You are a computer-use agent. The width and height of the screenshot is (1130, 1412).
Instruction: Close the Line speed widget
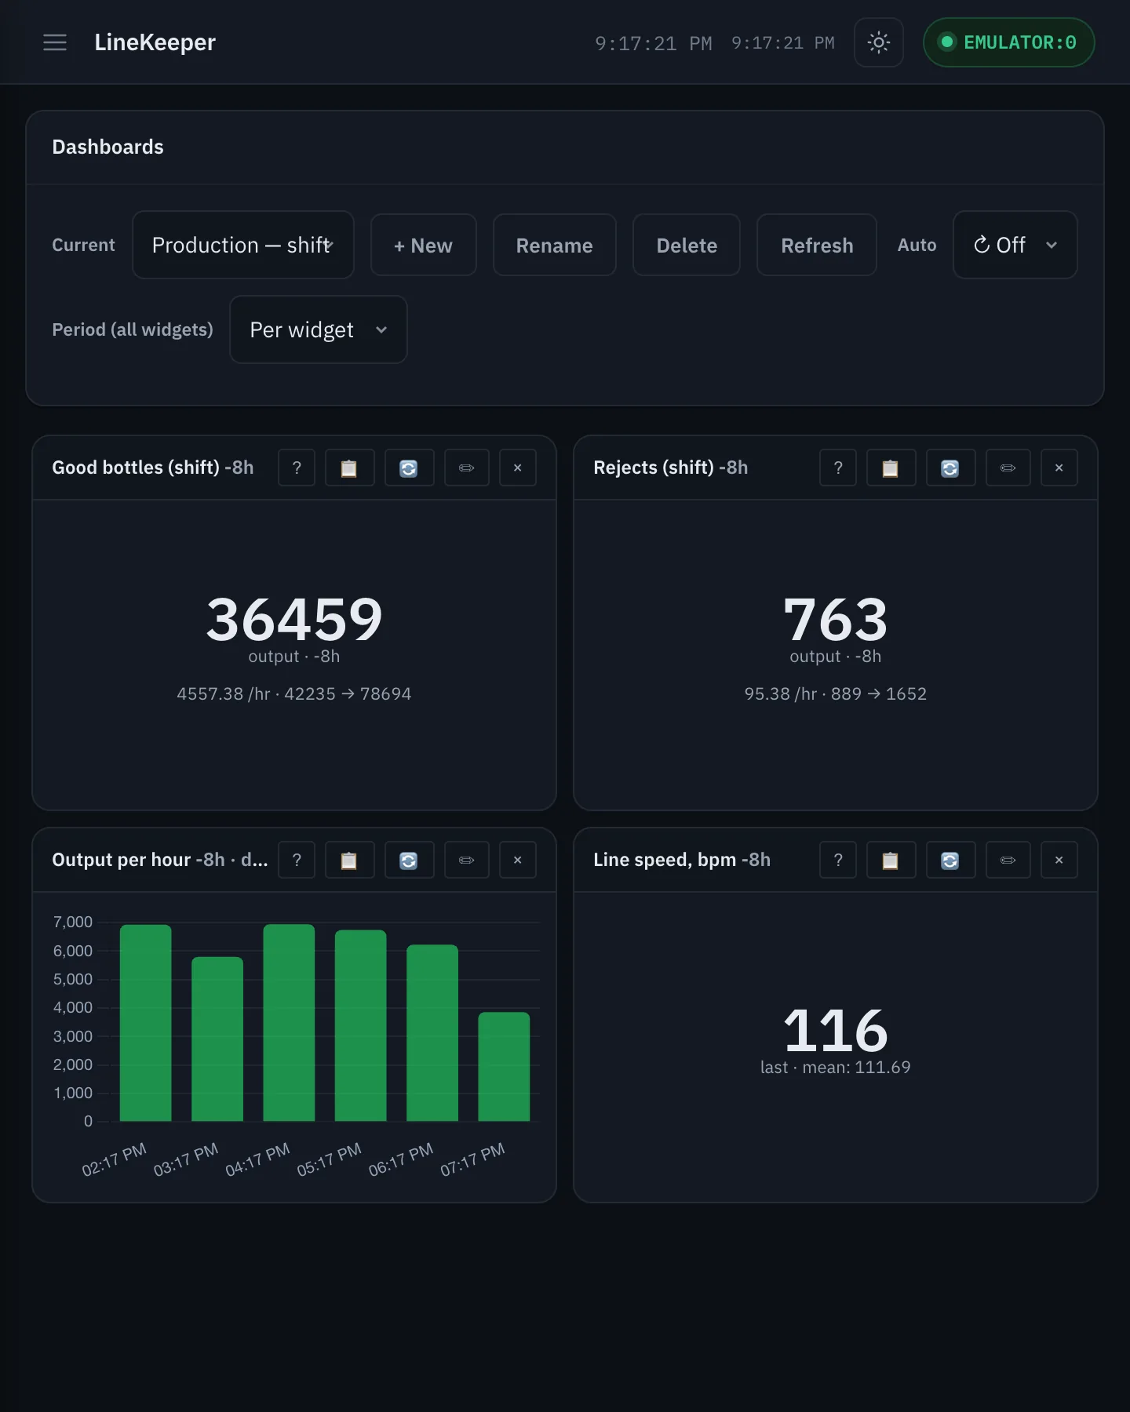point(1059,860)
